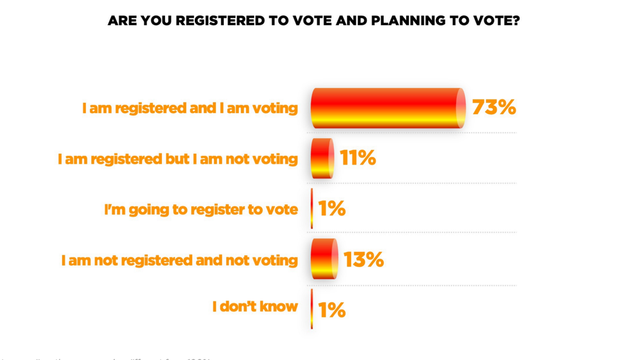The image size is (632, 360).
Task: Click the cut-off footnote text at bottom
Action: click(103, 357)
